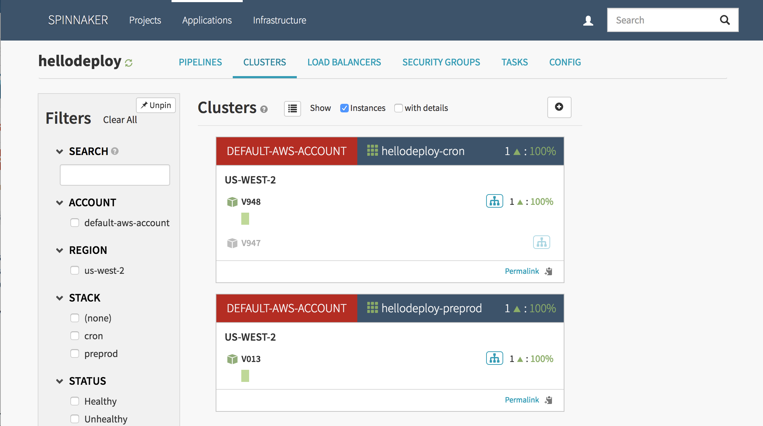The image size is (763, 426).
Task: Enable the with details checkbox
Action: [399, 108]
